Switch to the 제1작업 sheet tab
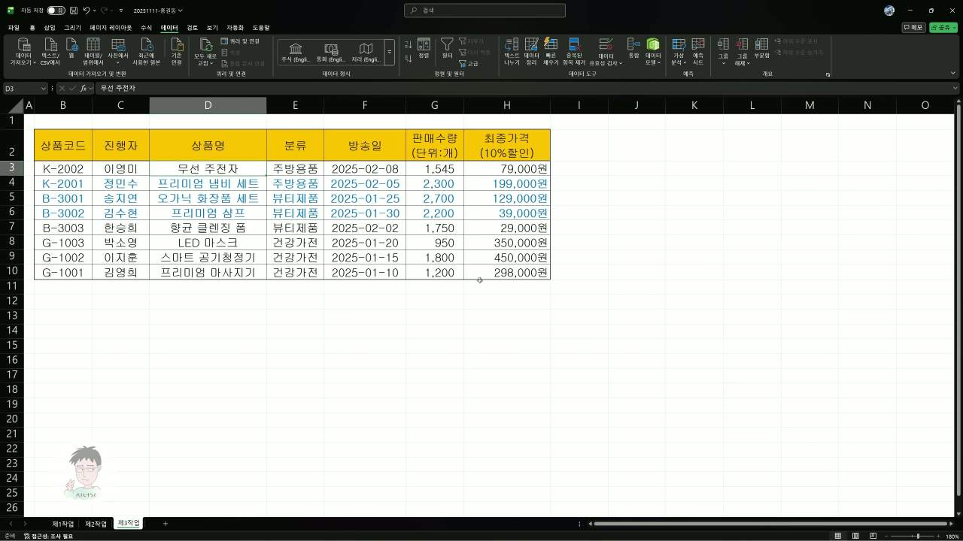This screenshot has height=541, width=963. point(63,524)
